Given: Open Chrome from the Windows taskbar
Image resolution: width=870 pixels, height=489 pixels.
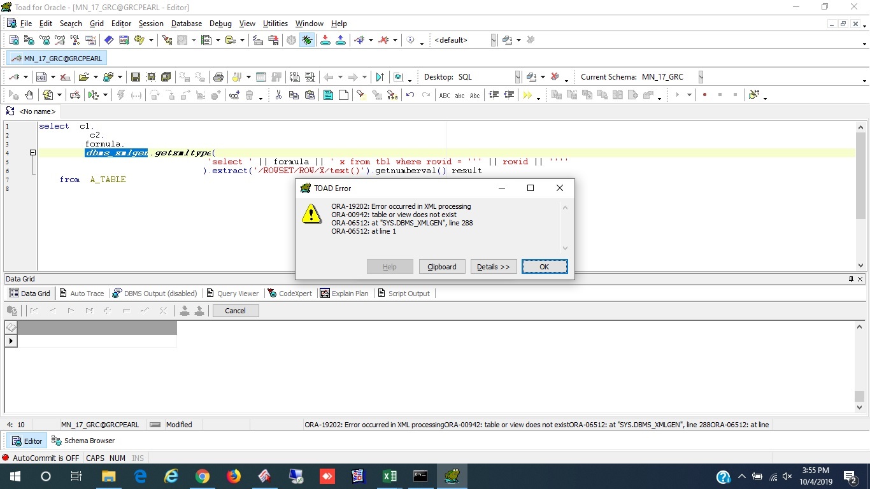Looking at the screenshot, I should point(203,476).
